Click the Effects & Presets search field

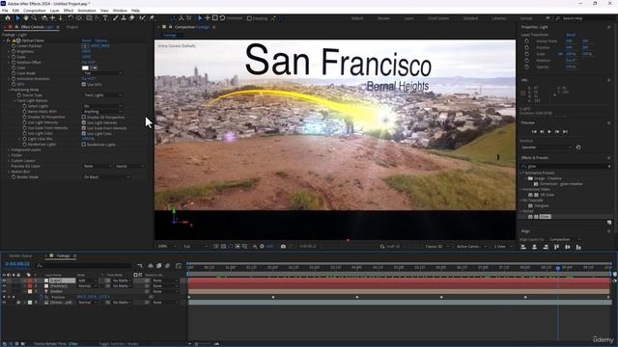click(x=566, y=167)
